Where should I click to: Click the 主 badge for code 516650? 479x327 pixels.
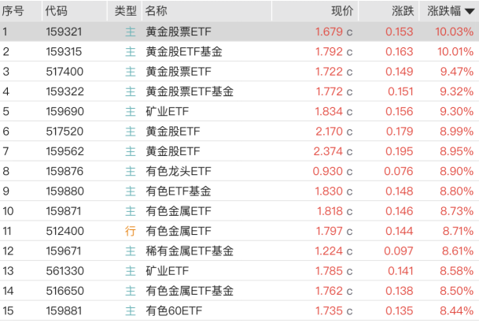click(x=131, y=291)
